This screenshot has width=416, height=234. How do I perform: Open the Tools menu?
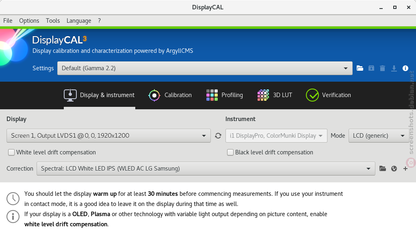tap(53, 21)
